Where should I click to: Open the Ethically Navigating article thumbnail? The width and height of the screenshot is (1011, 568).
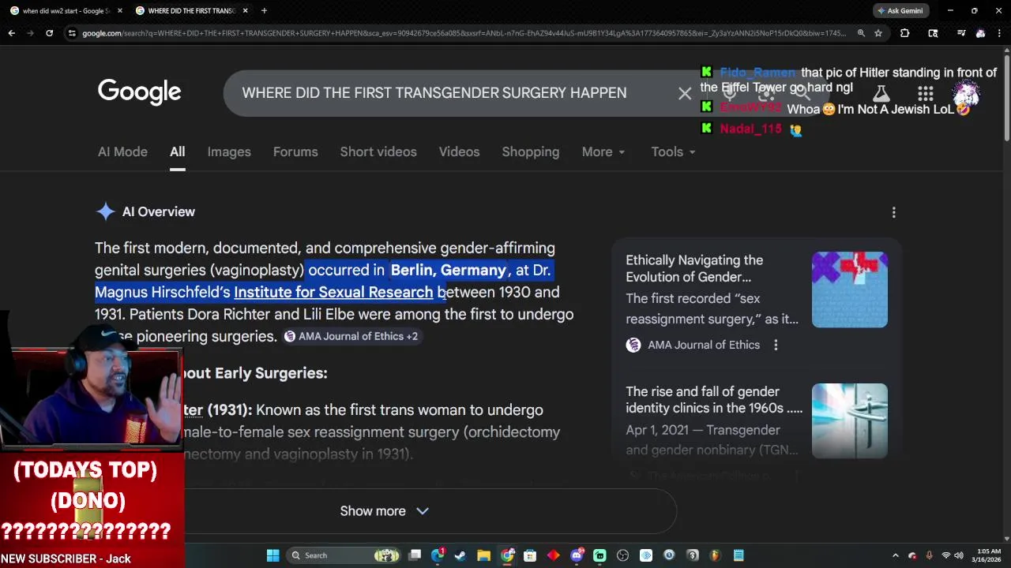pyautogui.click(x=850, y=290)
